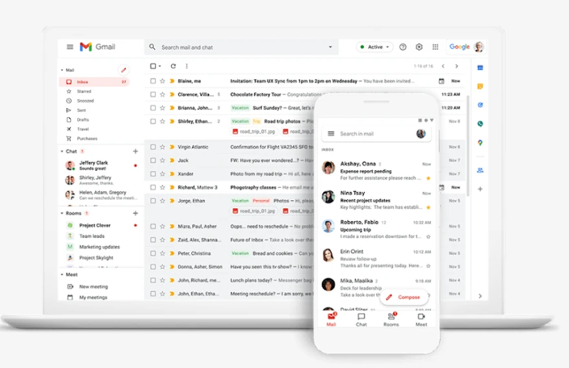Select the Clarence, Villa email checkbox

pyautogui.click(x=153, y=95)
